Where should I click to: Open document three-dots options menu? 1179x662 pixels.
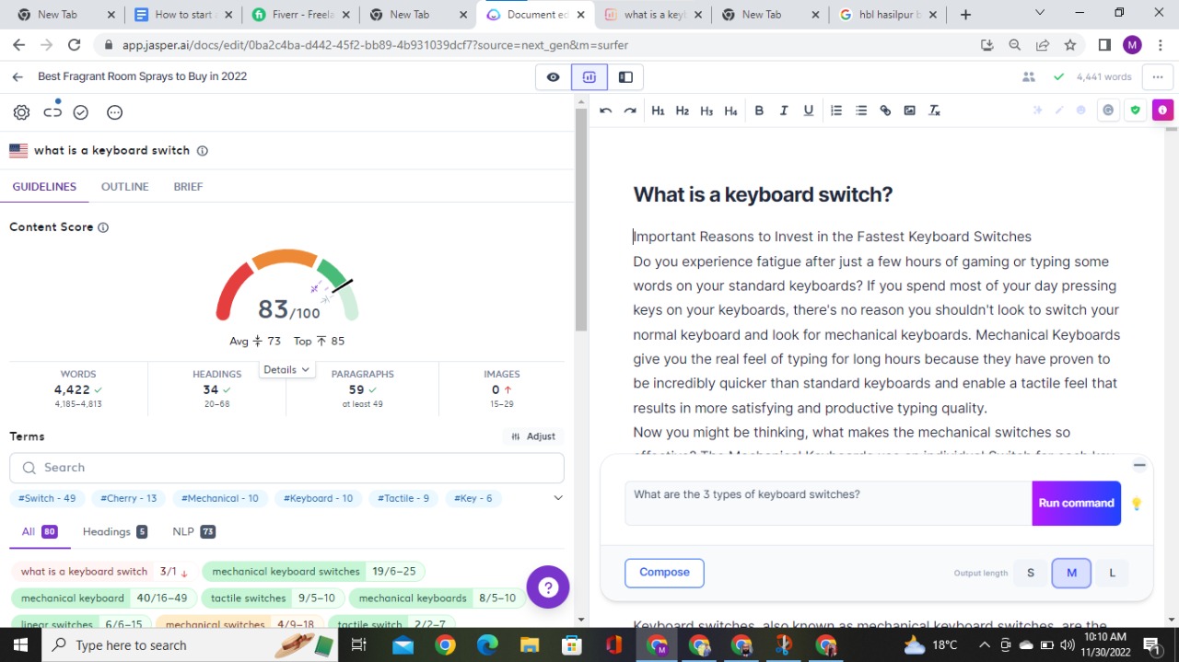1158,77
